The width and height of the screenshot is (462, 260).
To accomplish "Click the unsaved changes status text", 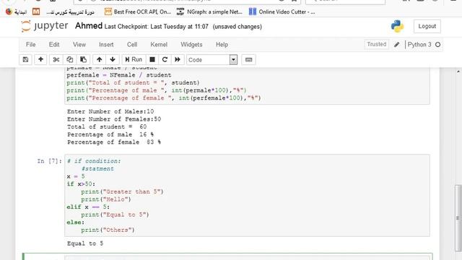I will [237, 27].
